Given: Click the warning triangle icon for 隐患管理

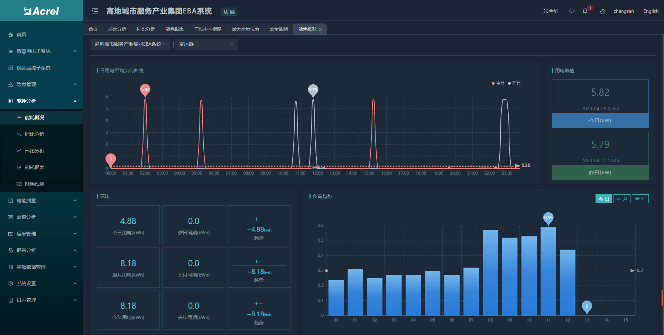Looking at the screenshot, I should (x=11, y=84).
